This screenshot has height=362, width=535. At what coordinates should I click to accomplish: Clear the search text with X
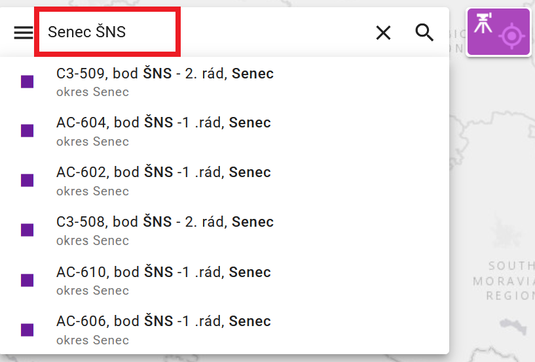[x=383, y=32]
